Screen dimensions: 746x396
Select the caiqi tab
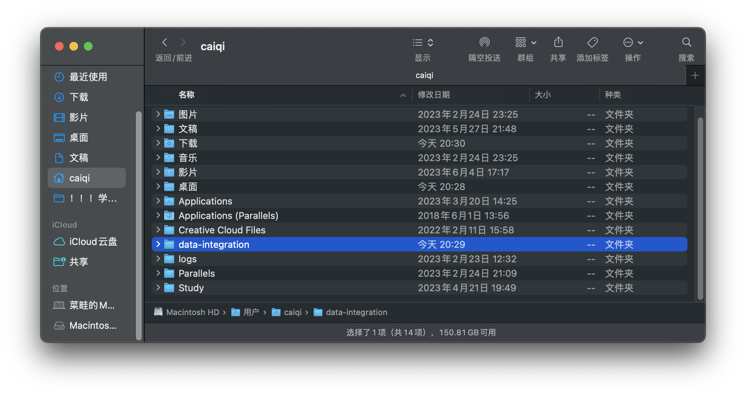click(x=424, y=76)
